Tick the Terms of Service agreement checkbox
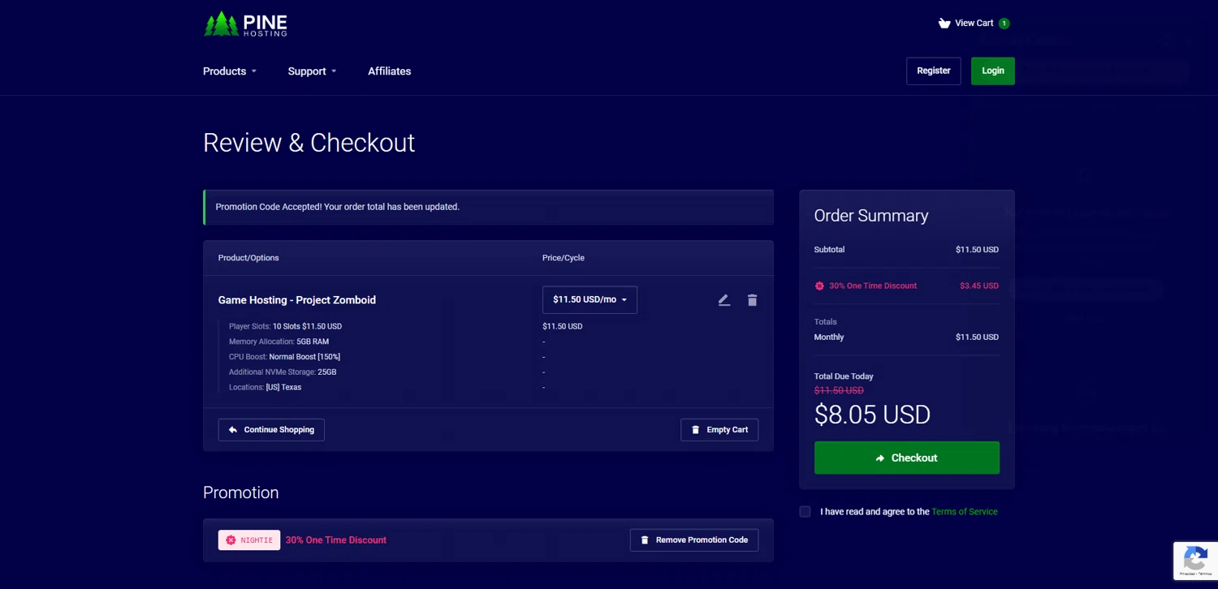This screenshot has width=1218, height=589. [x=805, y=512]
